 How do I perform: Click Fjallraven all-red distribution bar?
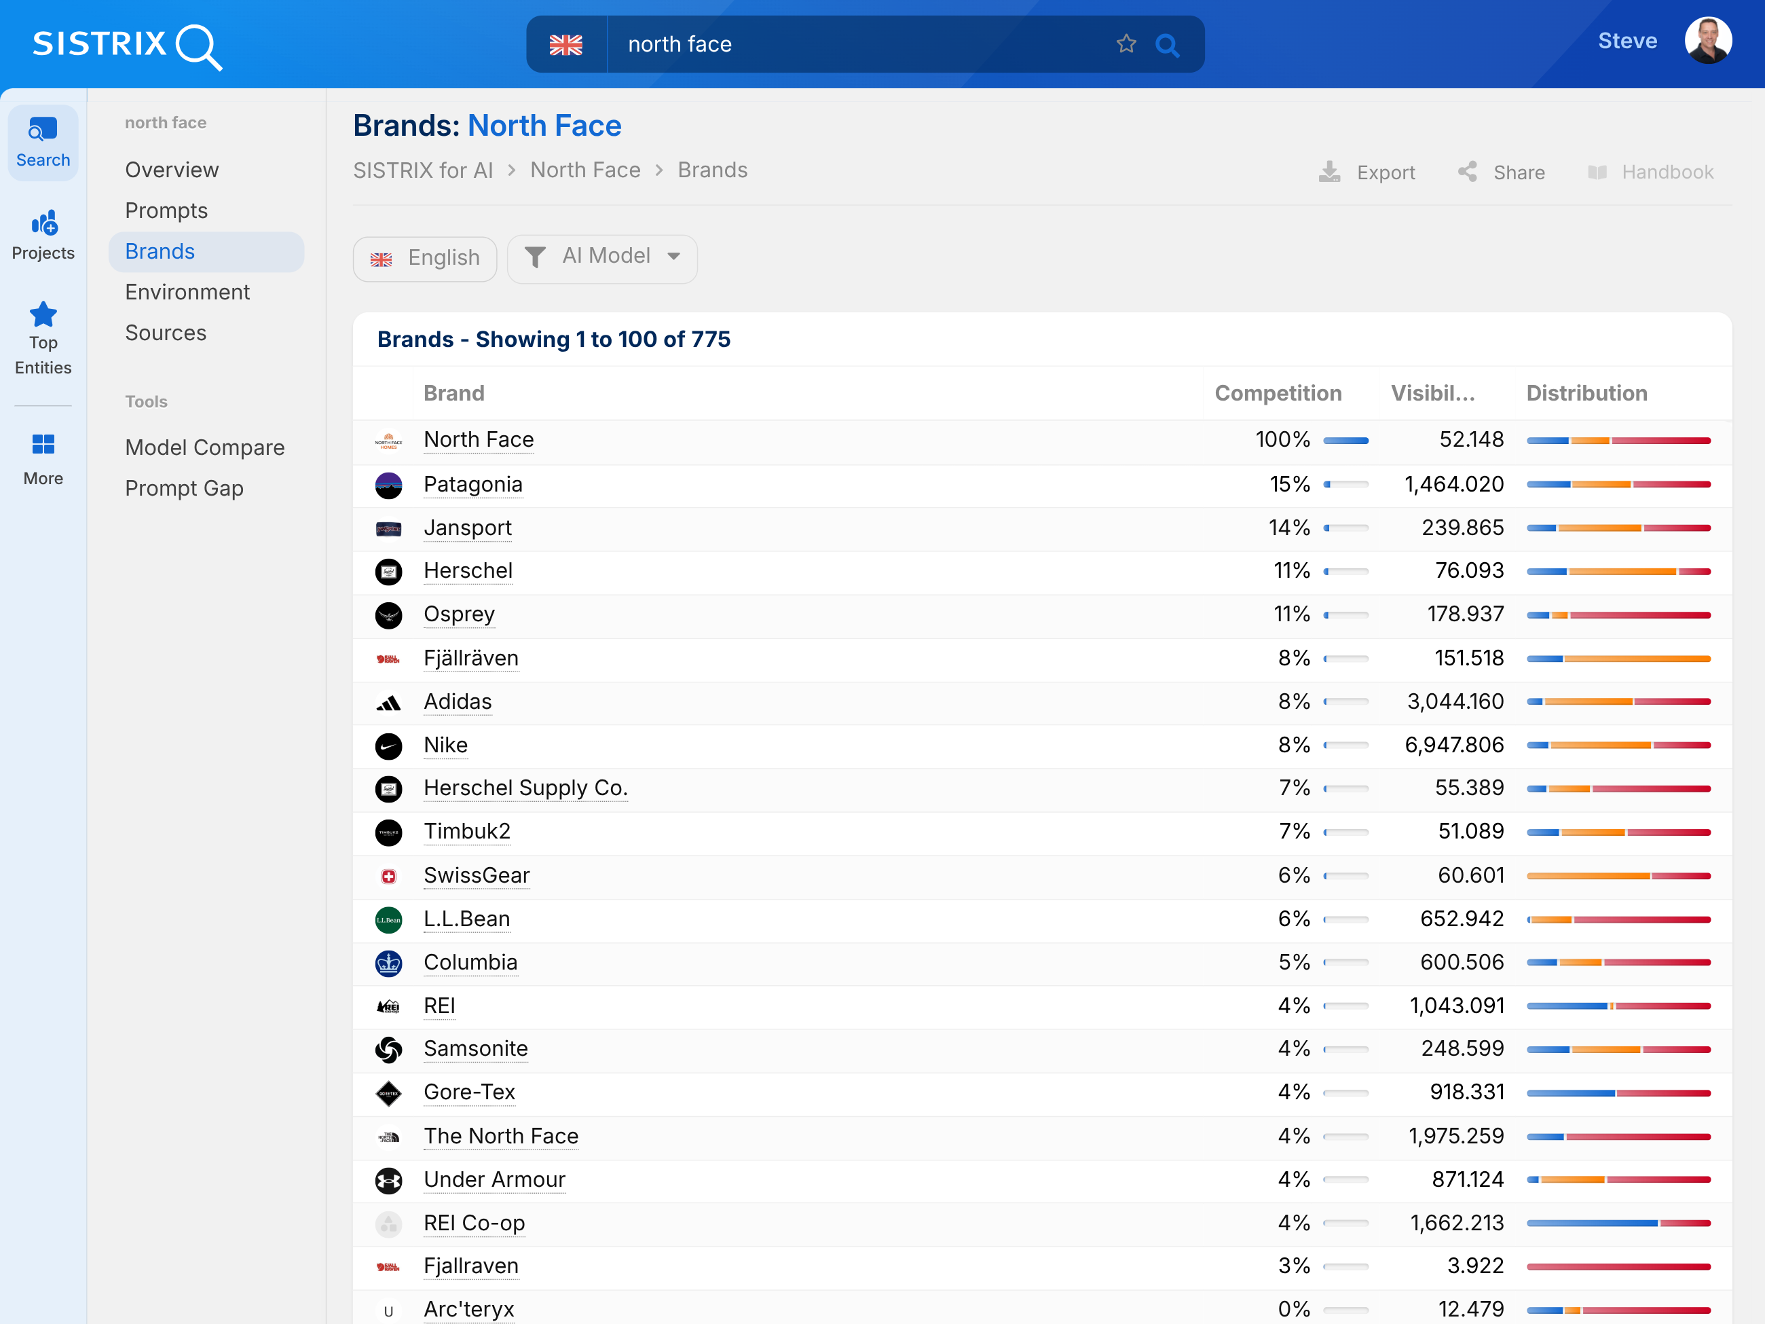point(1619,1268)
